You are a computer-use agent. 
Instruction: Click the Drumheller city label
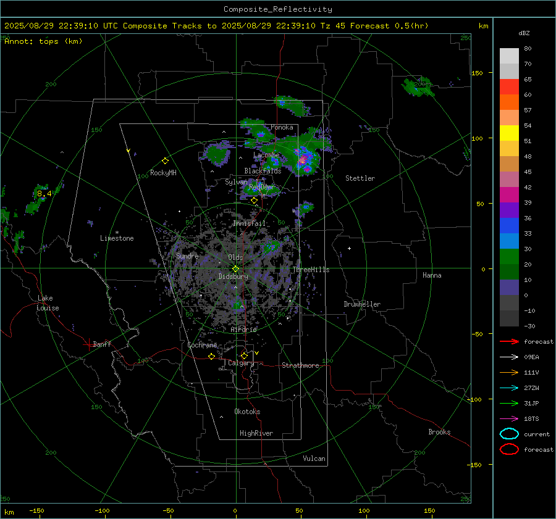pyautogui.click(x=362, y=304)
